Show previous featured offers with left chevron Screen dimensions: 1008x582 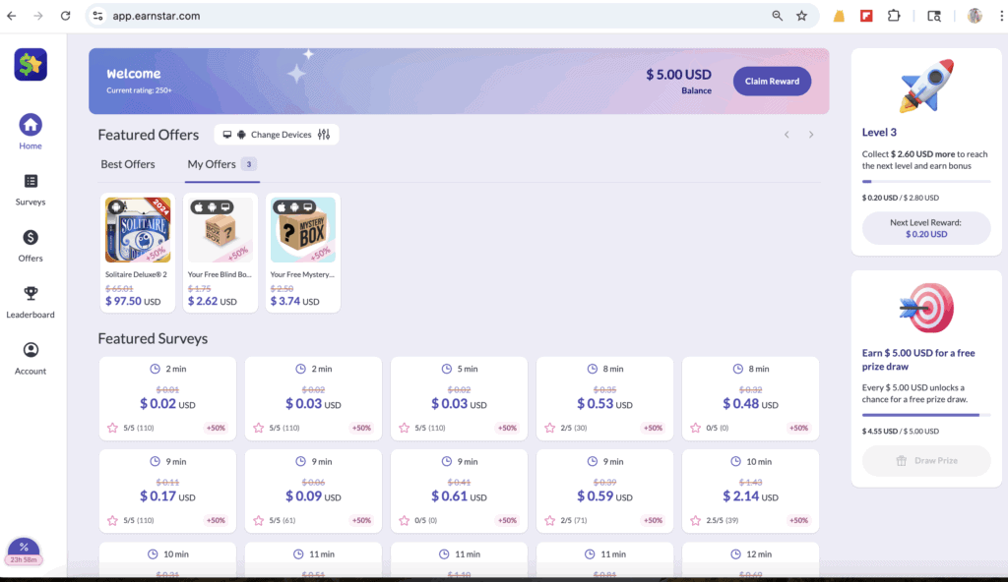click(787, 135)
